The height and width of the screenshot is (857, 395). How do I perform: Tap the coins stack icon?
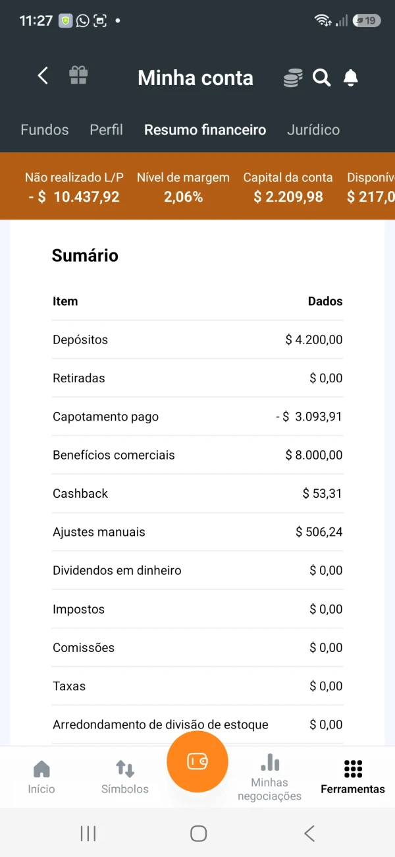(x=293, y=78)
